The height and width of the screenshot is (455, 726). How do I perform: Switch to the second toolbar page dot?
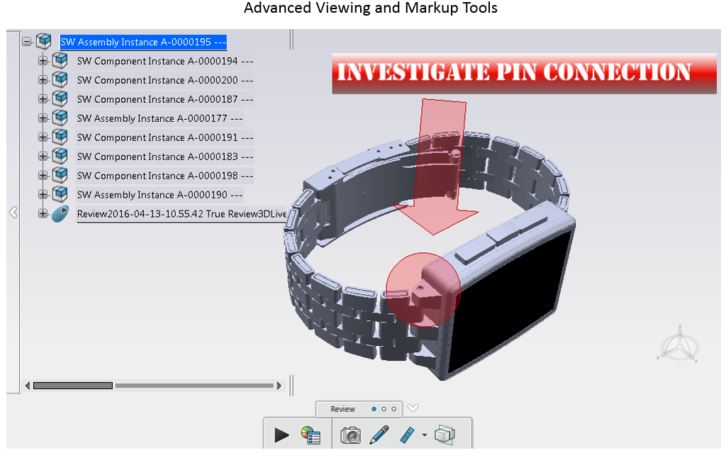384,409
